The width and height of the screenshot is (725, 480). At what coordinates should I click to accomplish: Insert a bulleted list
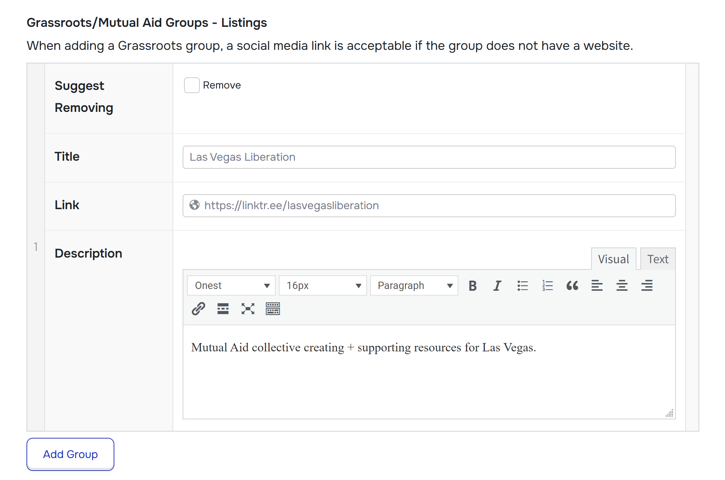(x=522, y=285)
